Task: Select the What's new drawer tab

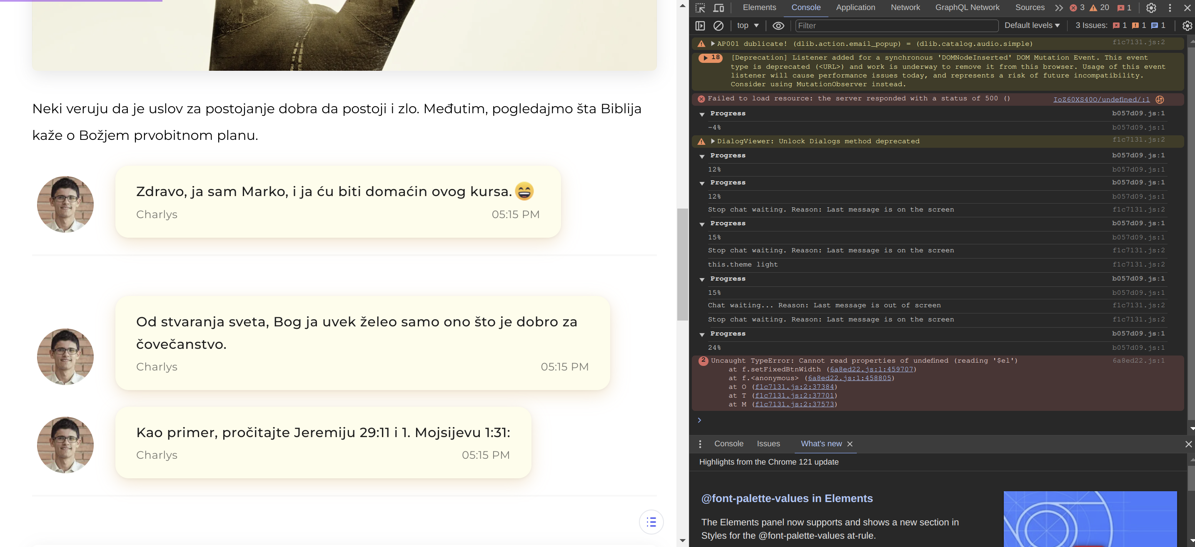Action: click(821, 444)
